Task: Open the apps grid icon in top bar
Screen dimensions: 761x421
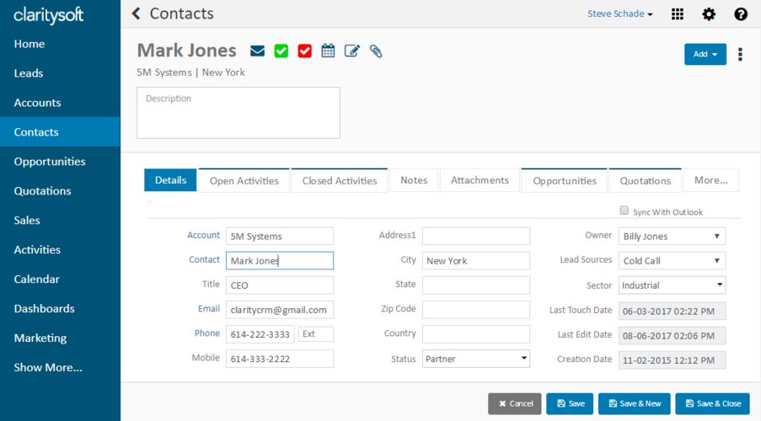Action: [x=678, y=14]
